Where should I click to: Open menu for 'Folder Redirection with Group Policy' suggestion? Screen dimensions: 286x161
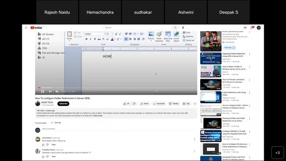(x=249, y=93)
